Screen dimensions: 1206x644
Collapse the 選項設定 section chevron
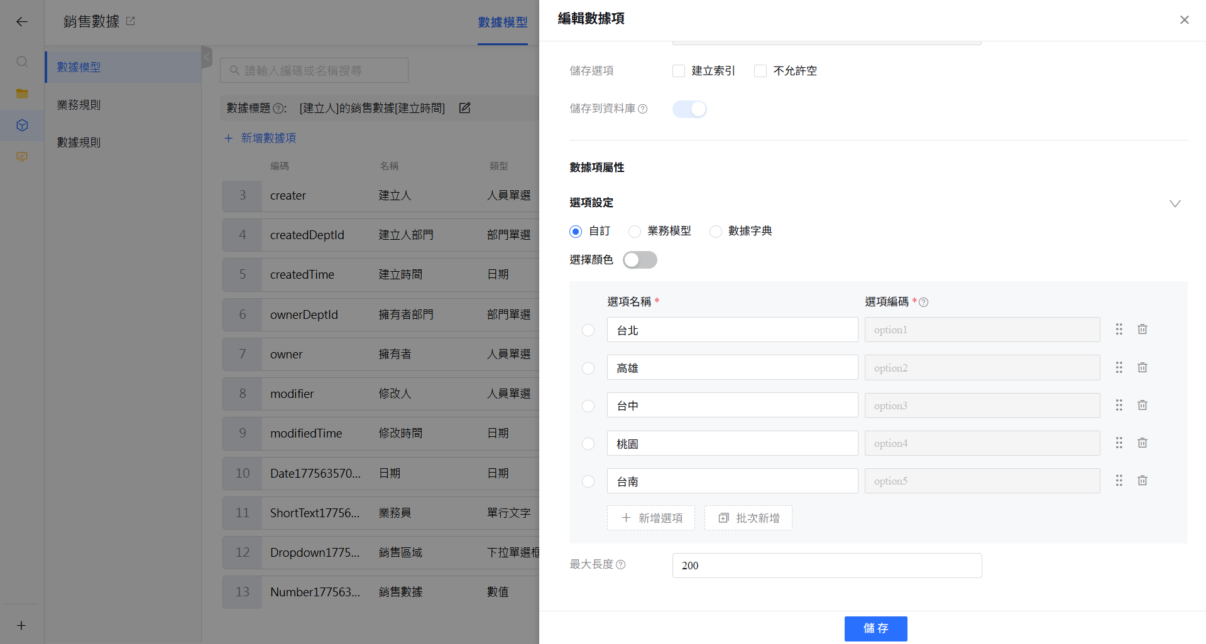[1175, 203]
